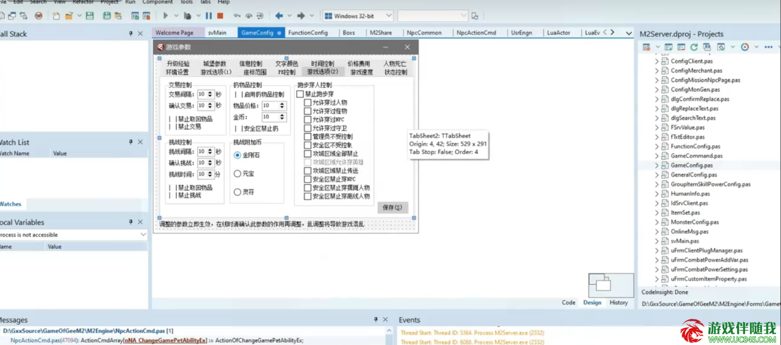
Task: Click the first icon in Projects toolbar
Action: coord(646,47)
